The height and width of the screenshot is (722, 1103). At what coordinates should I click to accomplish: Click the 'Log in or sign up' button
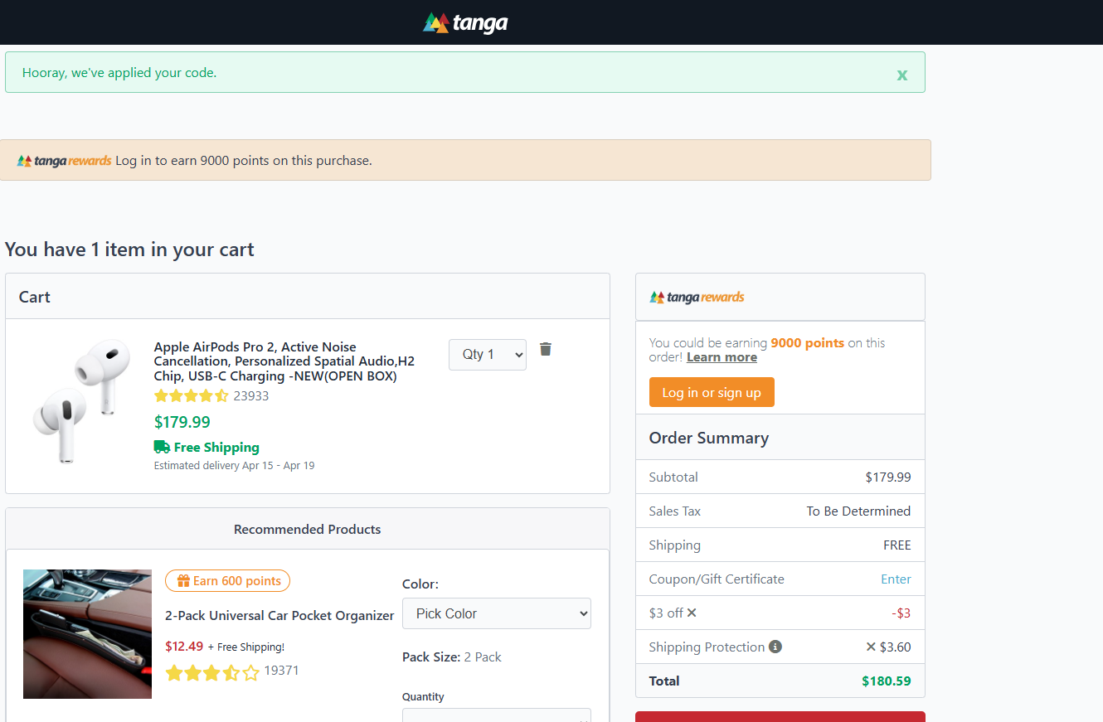712,392
